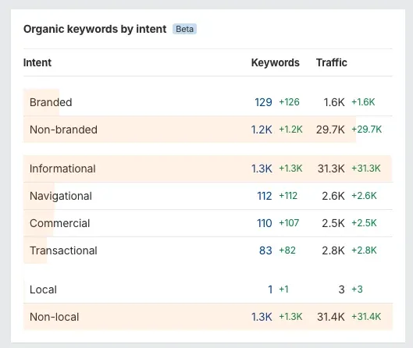
Task: Click the Beta badge next to title
Action: [184, 29]
